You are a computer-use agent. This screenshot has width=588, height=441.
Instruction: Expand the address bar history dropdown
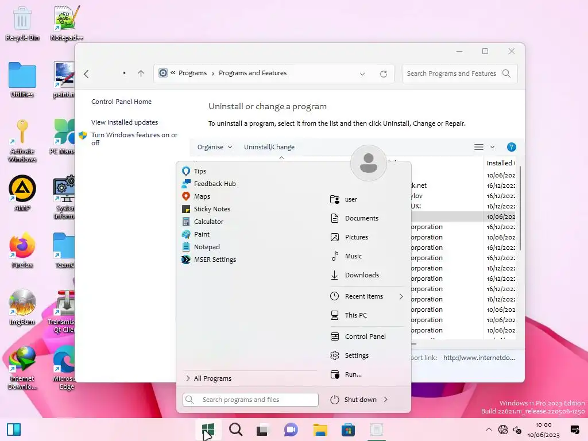(362, 74)
